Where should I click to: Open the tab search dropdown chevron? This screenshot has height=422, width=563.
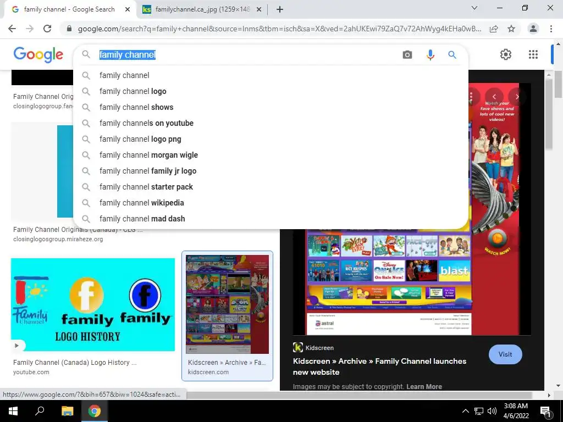coord(474,8)
